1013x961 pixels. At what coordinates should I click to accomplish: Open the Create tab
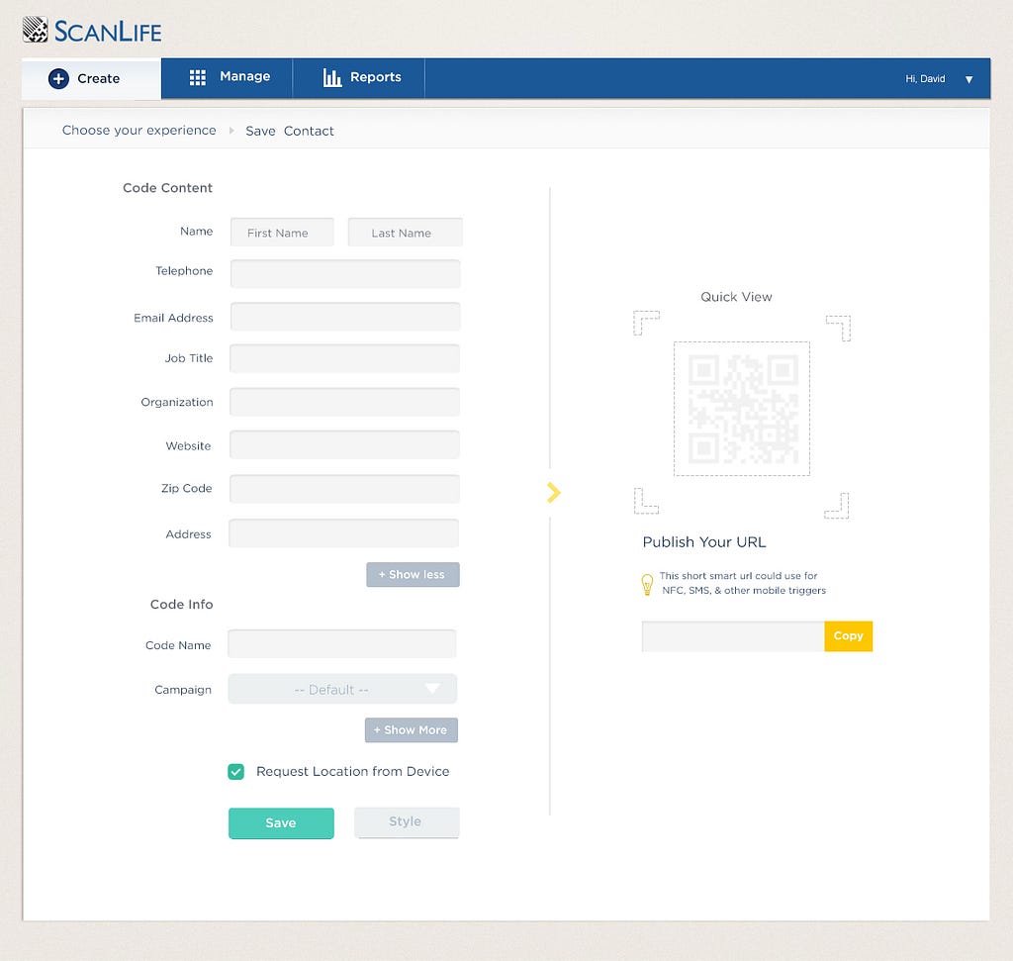[91, 79]
